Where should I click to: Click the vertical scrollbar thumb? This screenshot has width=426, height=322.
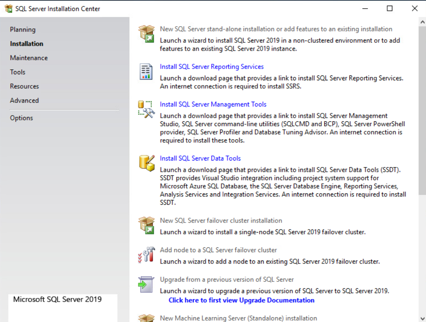[x=423, y=110]
